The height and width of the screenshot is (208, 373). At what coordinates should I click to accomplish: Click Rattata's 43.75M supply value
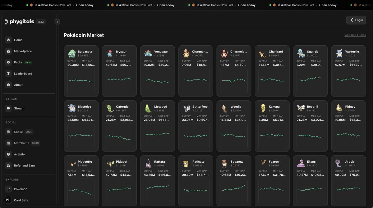tap(150, 174)
